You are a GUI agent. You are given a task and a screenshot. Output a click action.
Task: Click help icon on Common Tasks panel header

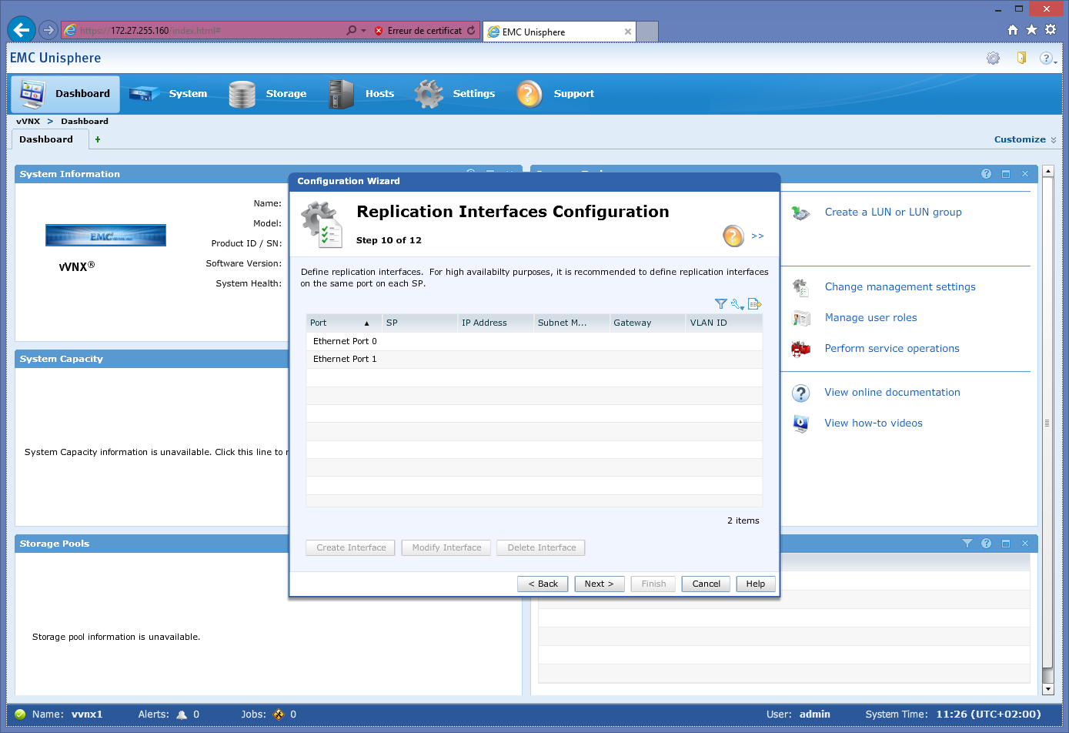[987, 174]
